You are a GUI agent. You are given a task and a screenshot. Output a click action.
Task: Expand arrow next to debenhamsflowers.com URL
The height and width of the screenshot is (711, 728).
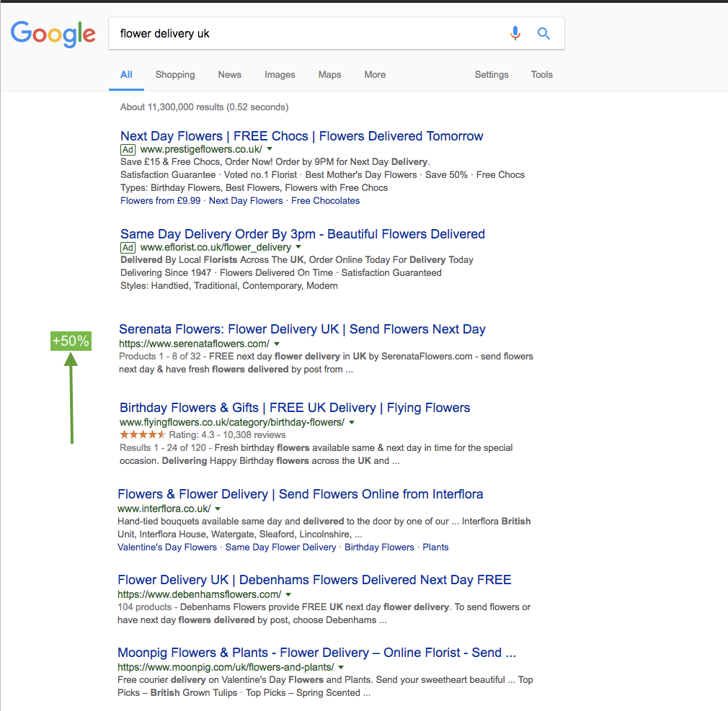(x=288, y=594)
